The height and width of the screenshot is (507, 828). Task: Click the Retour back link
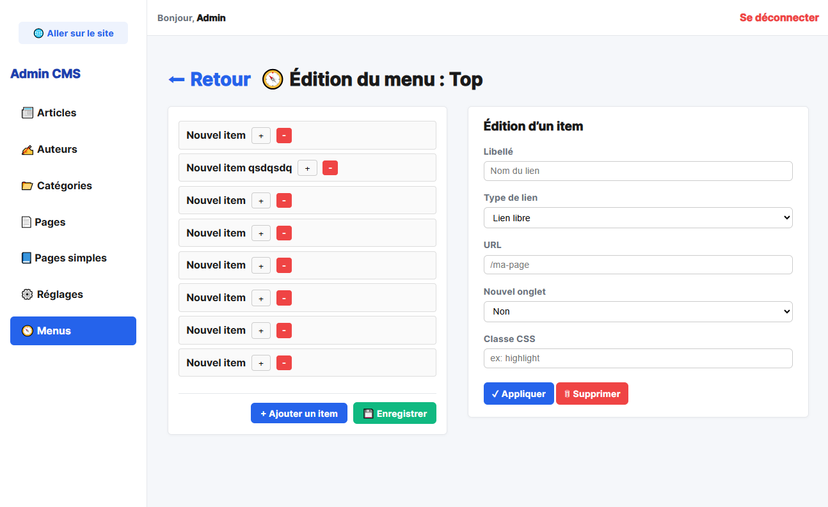(x=210, y=79)
